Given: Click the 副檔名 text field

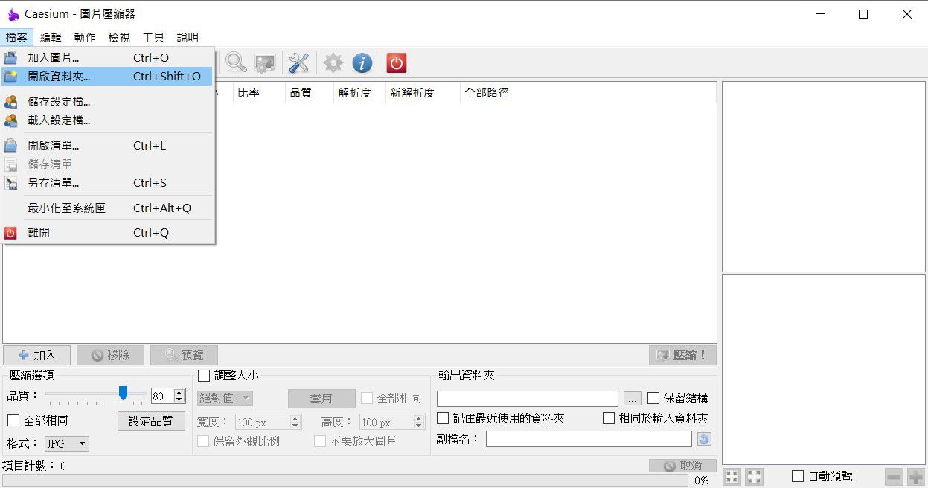Looking at the screenshot, I should 589,439.
